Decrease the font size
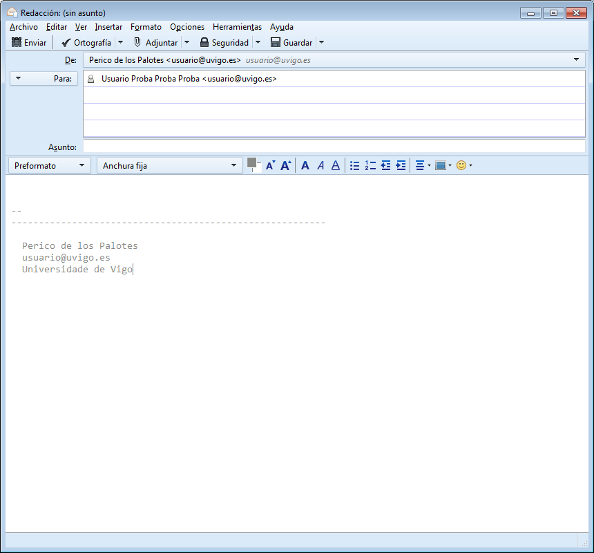Screen dimensions: 594x553 pyautogui.click(x=270, y=166)
